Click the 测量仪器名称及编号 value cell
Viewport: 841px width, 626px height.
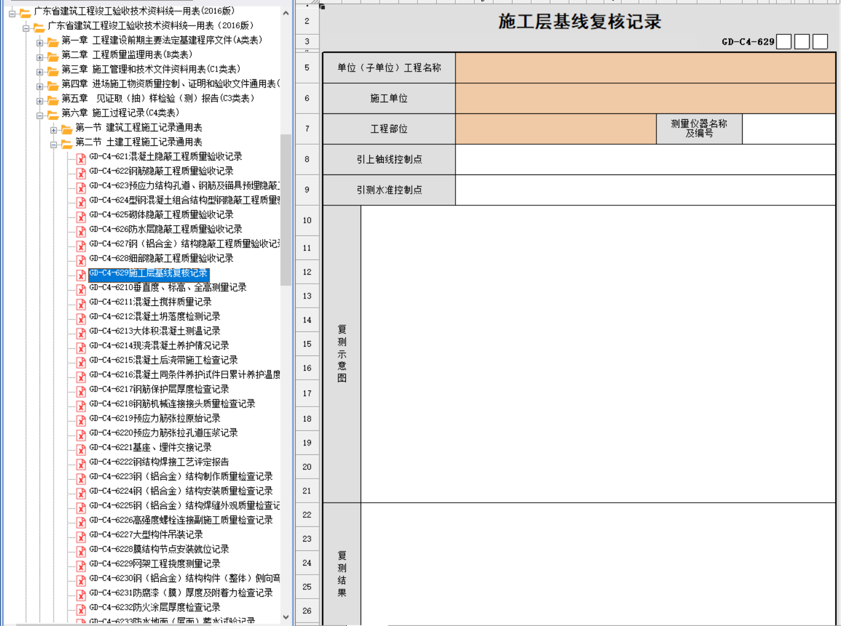789,129
